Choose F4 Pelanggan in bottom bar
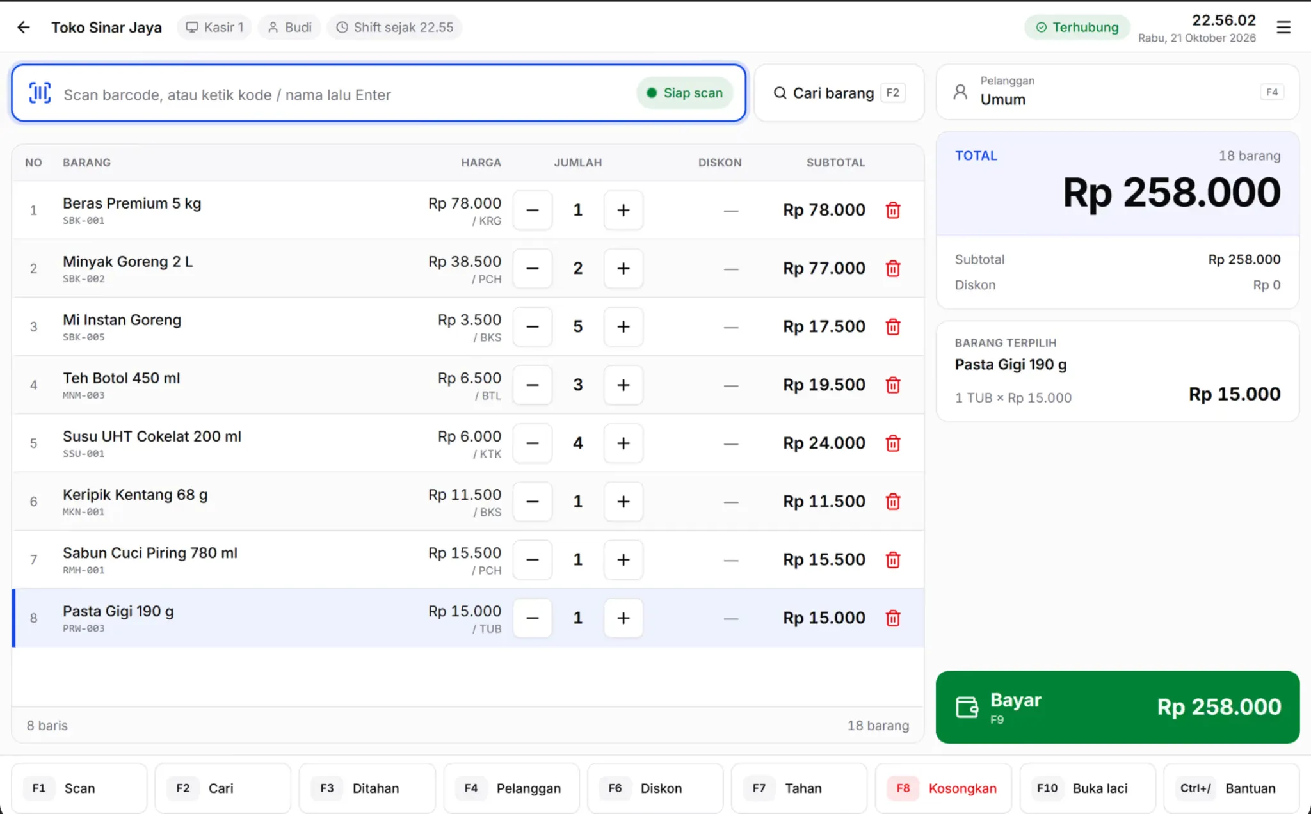 click(511, 788)
